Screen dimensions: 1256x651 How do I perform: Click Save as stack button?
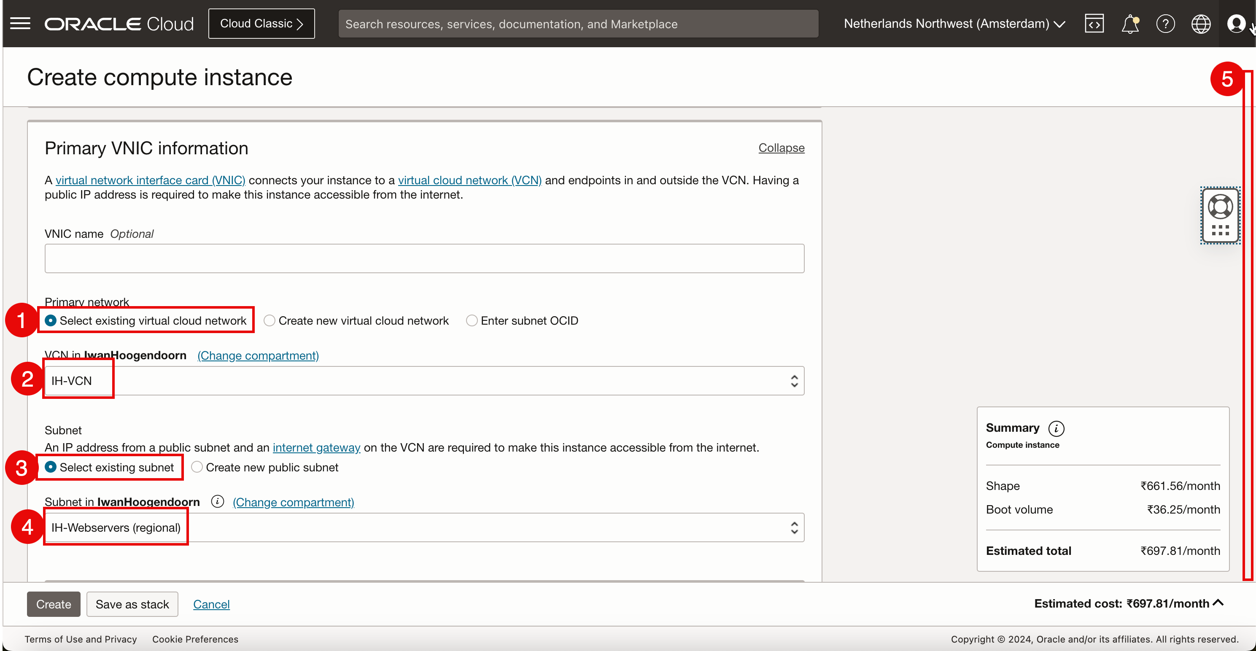(132, 604)
